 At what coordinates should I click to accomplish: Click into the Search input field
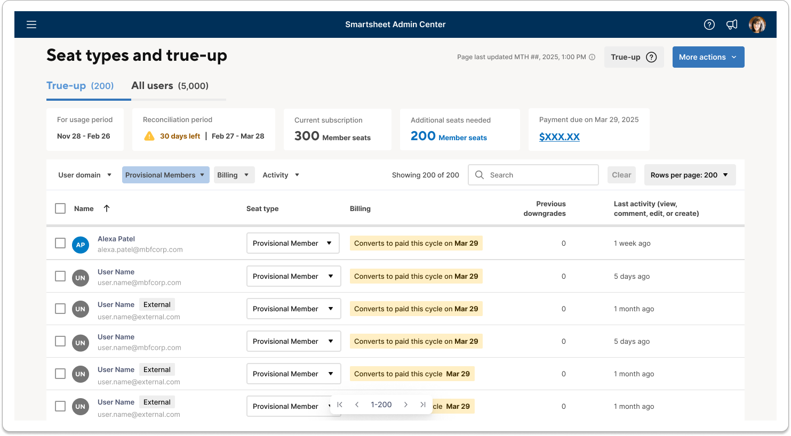coord(533,175)
